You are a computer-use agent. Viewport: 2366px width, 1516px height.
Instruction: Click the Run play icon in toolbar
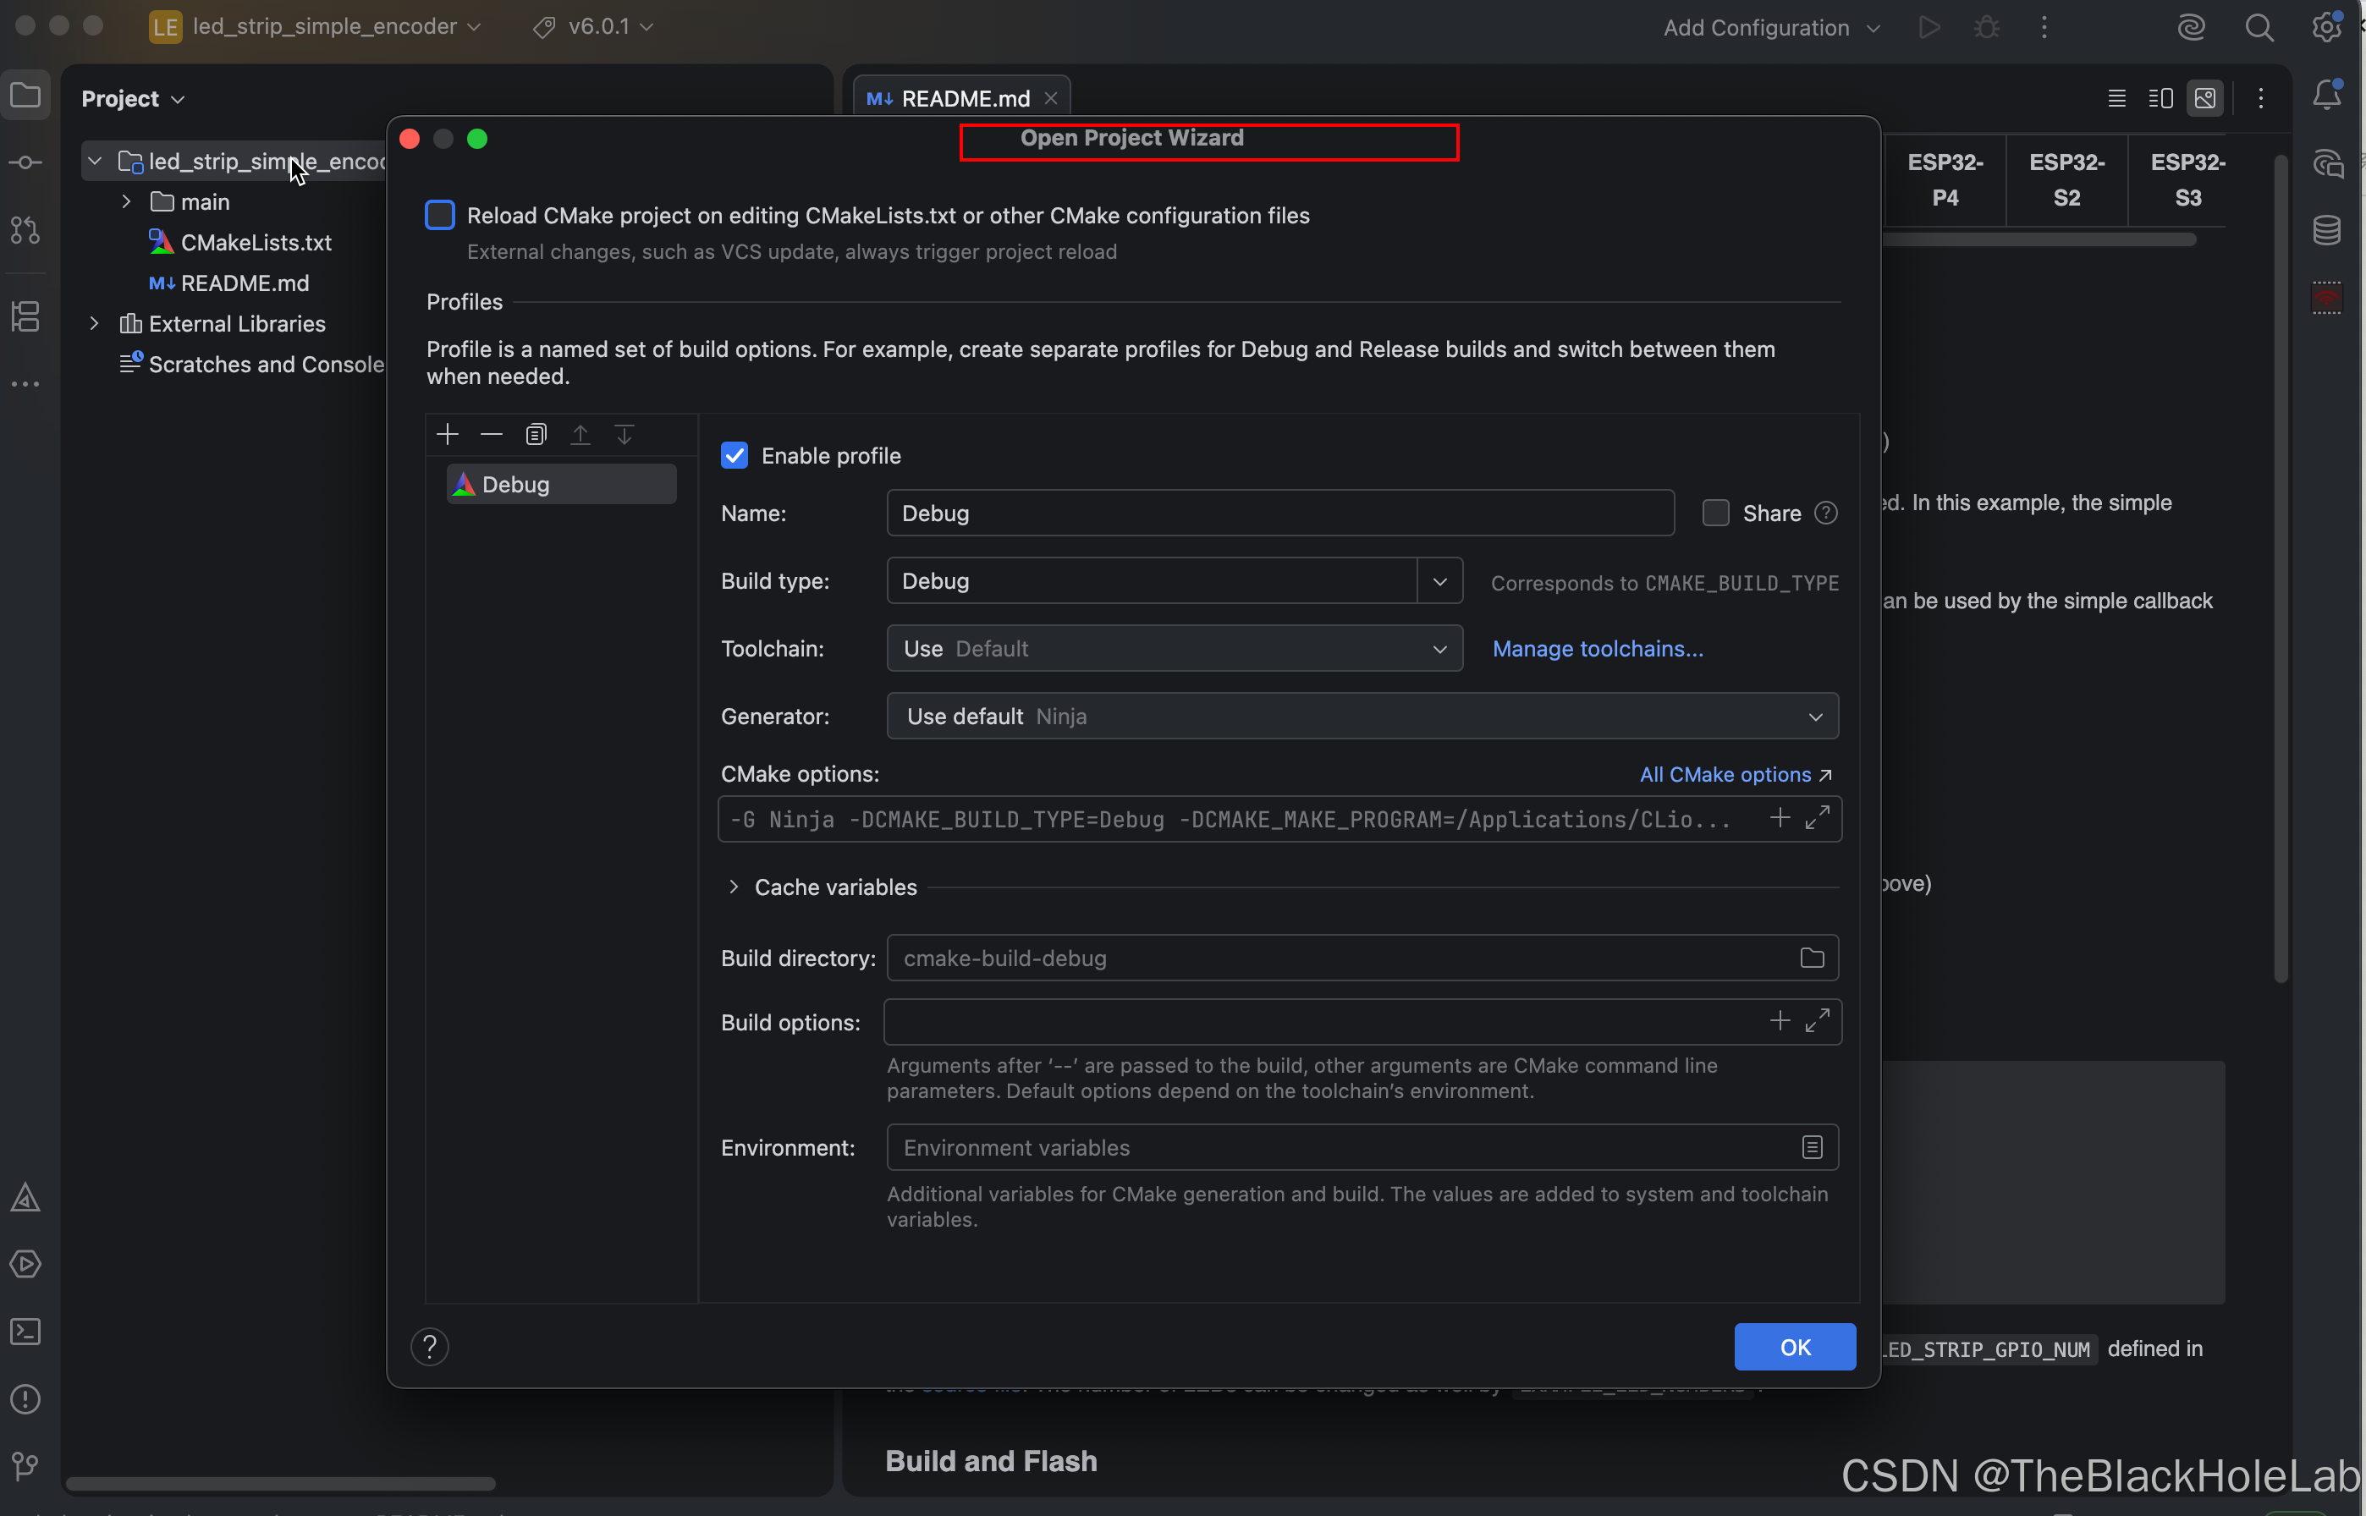(1929, 28)
